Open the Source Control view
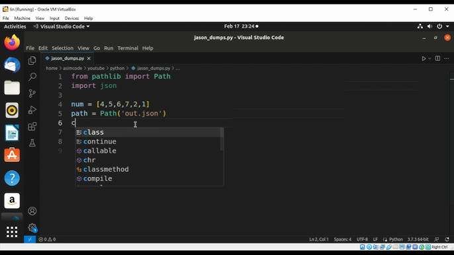This screenshot has width=454, height=255. point(32,93)
